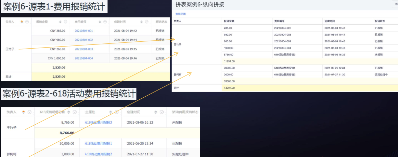
Task: Click the 44297.00 grand total cell
Action: point(229,88)
